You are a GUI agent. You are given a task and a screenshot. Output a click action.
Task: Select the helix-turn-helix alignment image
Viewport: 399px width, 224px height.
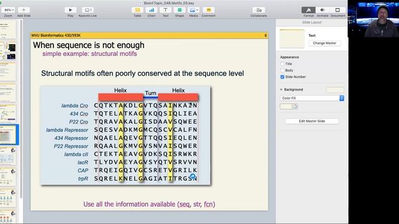(x=125, y=136)
